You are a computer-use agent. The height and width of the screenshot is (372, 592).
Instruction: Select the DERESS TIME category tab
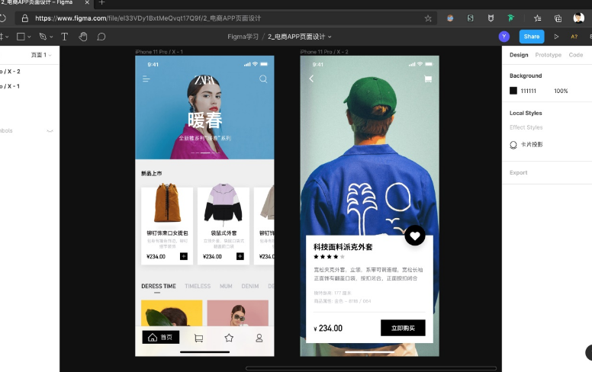coord(159,287)
